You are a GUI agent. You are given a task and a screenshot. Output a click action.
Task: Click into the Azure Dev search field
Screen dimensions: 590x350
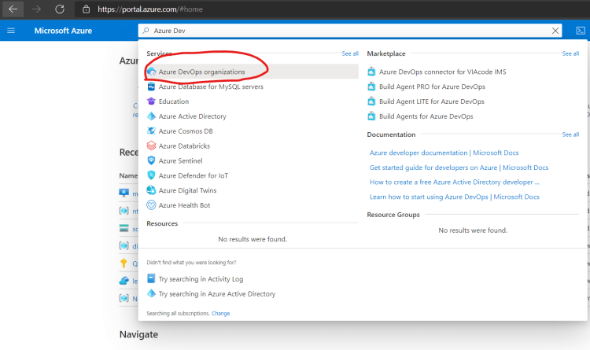click(350, 31)
